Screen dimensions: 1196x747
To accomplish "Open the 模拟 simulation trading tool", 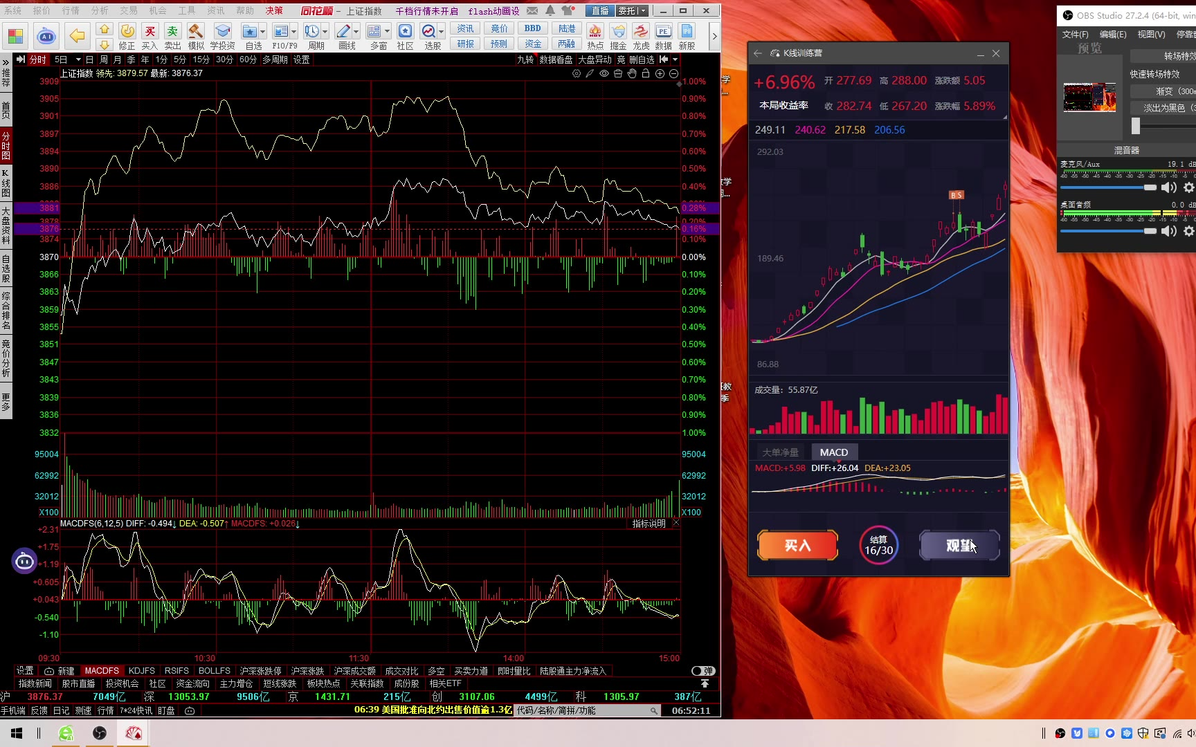I will pos(196,35).
